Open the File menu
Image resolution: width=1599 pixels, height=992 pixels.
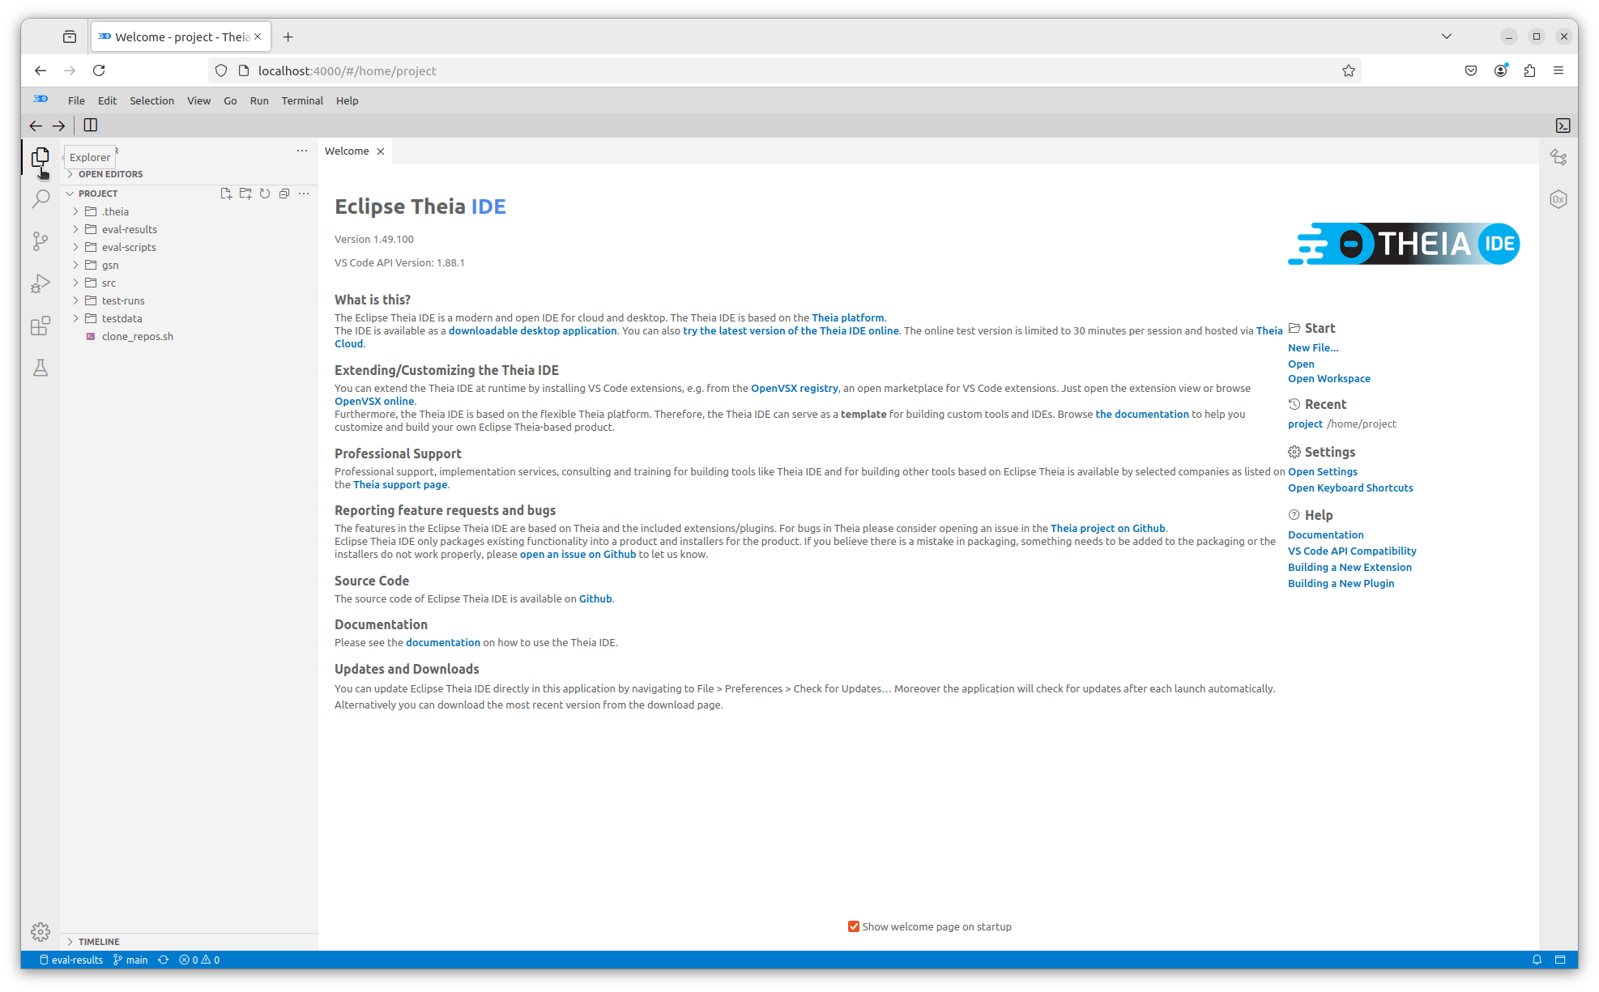pyautogui.click(x=76, y=100)
